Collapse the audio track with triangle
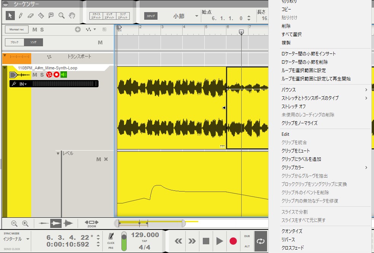 pyautogui.click(x=5, y=68)
